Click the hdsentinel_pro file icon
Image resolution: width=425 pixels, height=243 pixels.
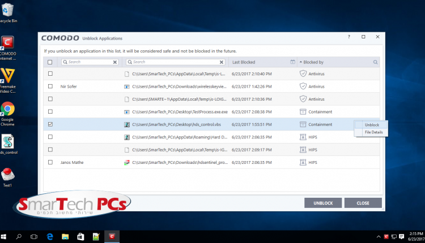pos(126,162)
